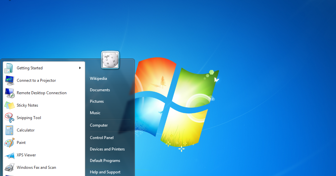Open the Music library
This screenshot has width=336, height=176.
point(95,113)
